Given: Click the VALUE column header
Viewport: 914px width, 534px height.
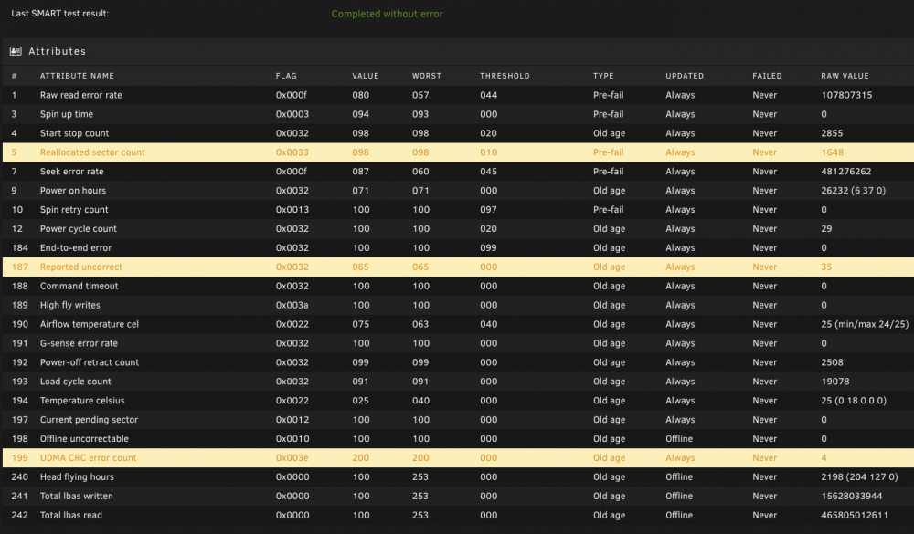Looking at the screenshot, I should tap(366, 76).
